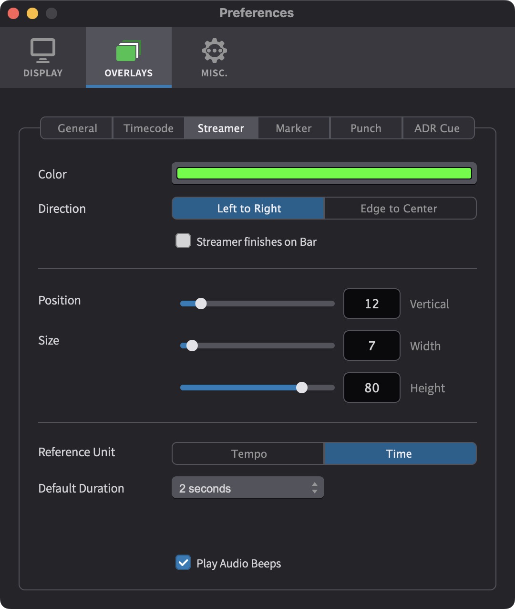
Task: Click the Width value field
Action: 371,346
